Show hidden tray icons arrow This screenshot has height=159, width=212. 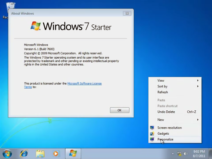173,154
